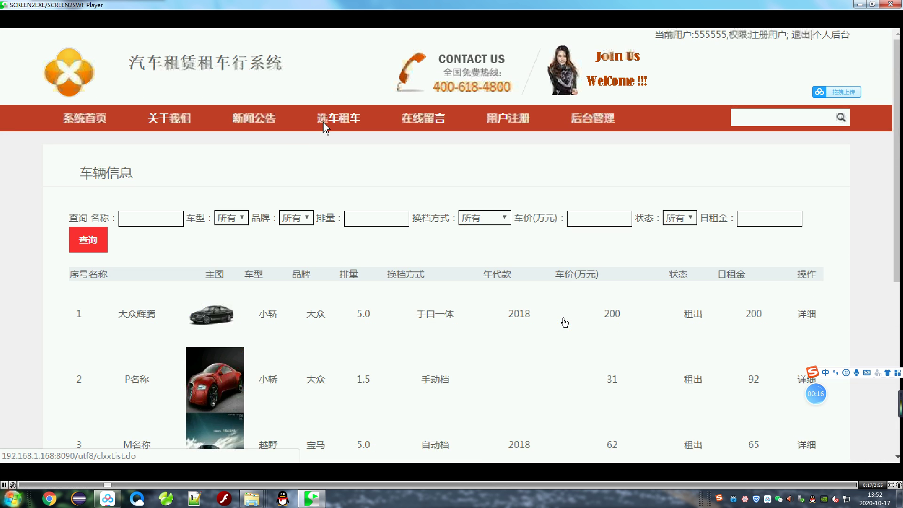Open the IME skin (shirt) icon
903x508 pixels.
(887, 373)
